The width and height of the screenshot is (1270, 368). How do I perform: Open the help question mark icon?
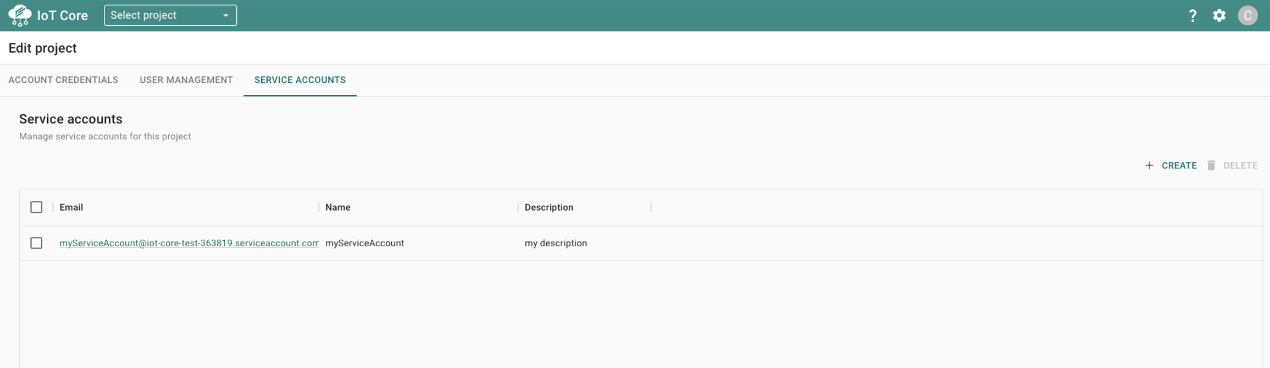point(1192,15)
